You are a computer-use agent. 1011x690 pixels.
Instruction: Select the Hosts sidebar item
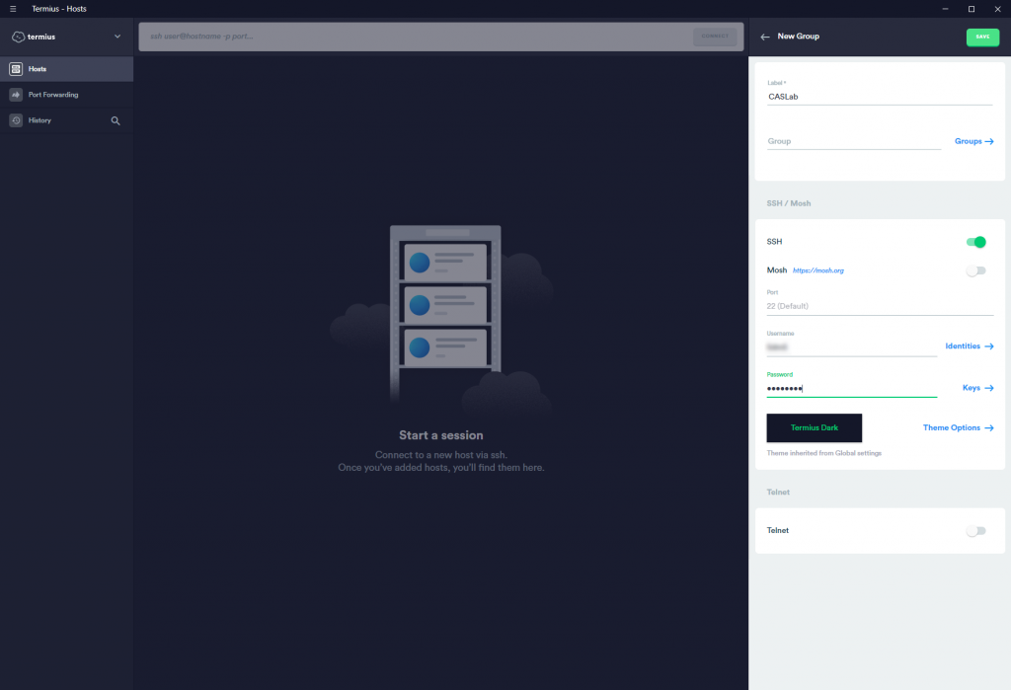pos(66,69)
